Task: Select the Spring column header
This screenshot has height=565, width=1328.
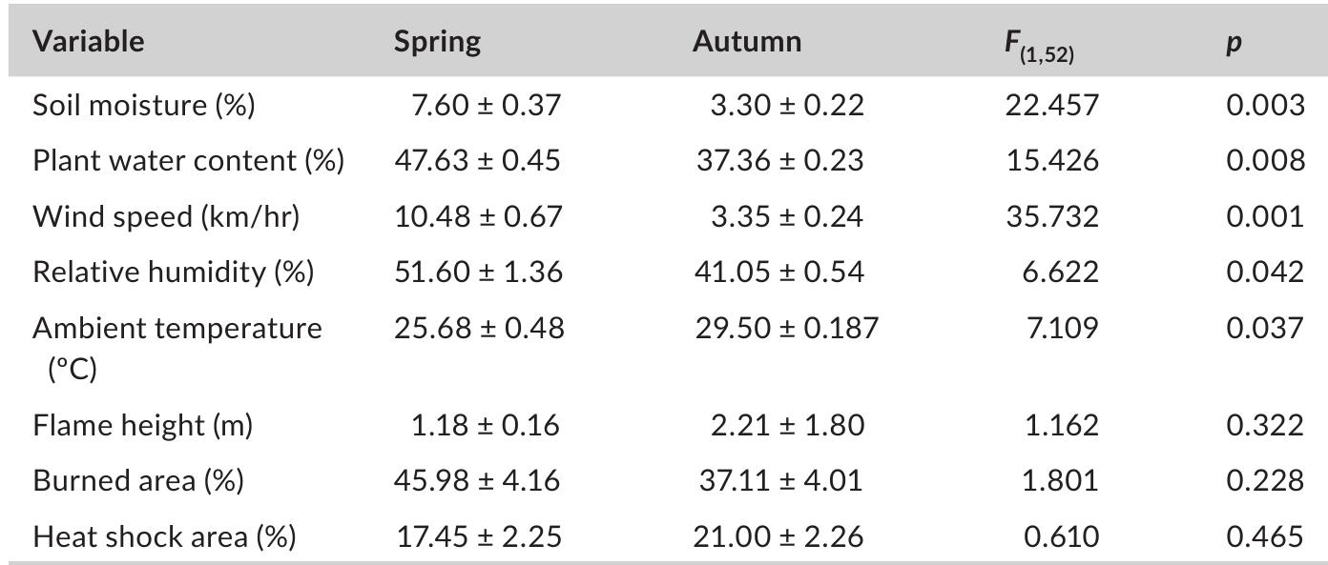Action: [x=437, y=41]
